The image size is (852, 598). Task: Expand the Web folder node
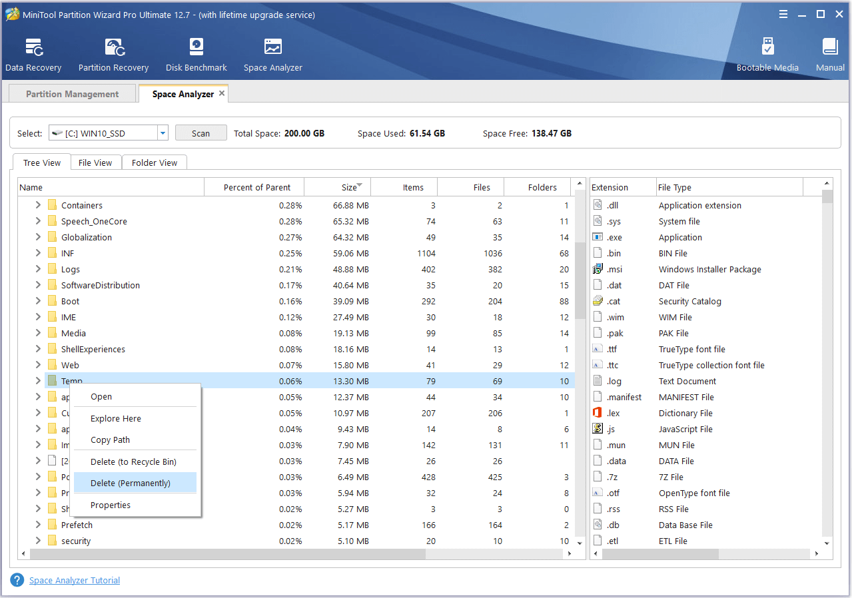tap(38, 366)
